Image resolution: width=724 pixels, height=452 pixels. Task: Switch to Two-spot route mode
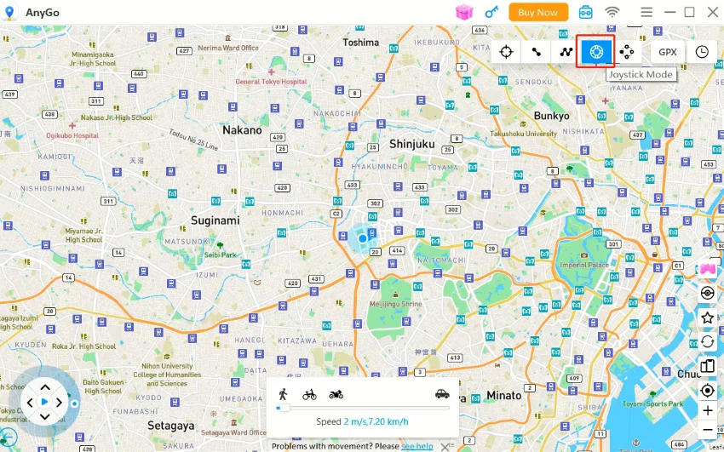click(x=537, y=52)
